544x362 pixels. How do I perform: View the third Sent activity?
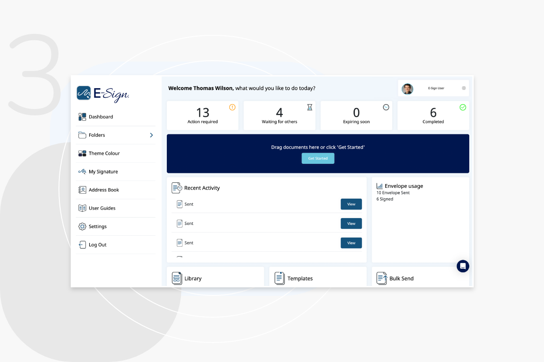(x=351, y=243)
